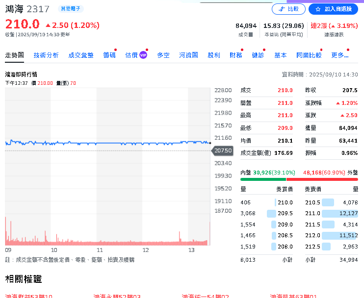Click the 15.83 (29.06) P/E value

pos(284,26)
